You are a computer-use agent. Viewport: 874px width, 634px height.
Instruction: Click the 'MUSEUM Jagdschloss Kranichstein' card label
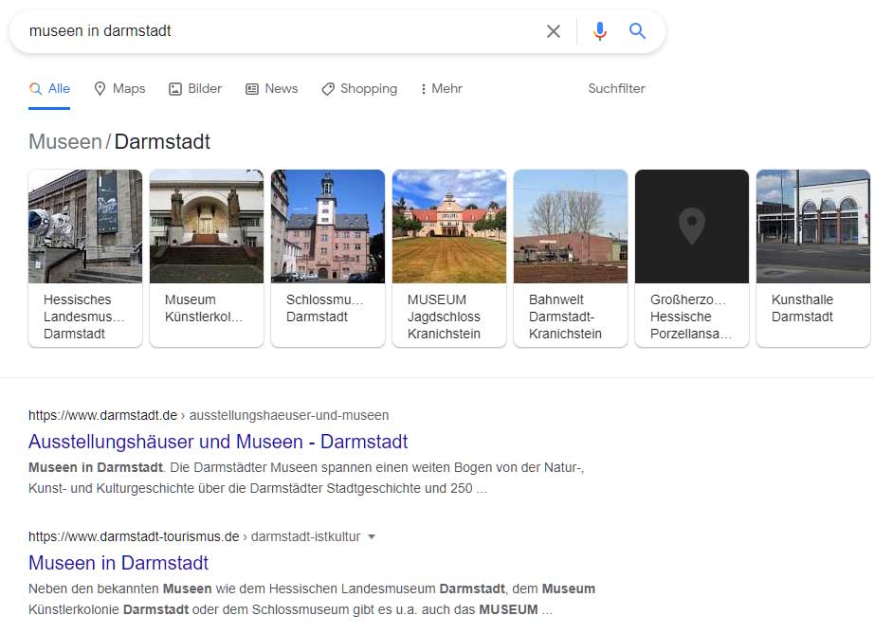[444, 317]
